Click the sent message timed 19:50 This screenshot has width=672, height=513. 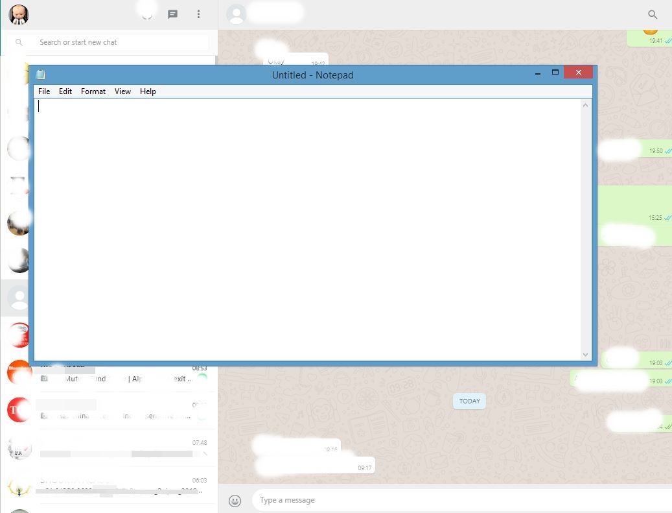[634, 150]
